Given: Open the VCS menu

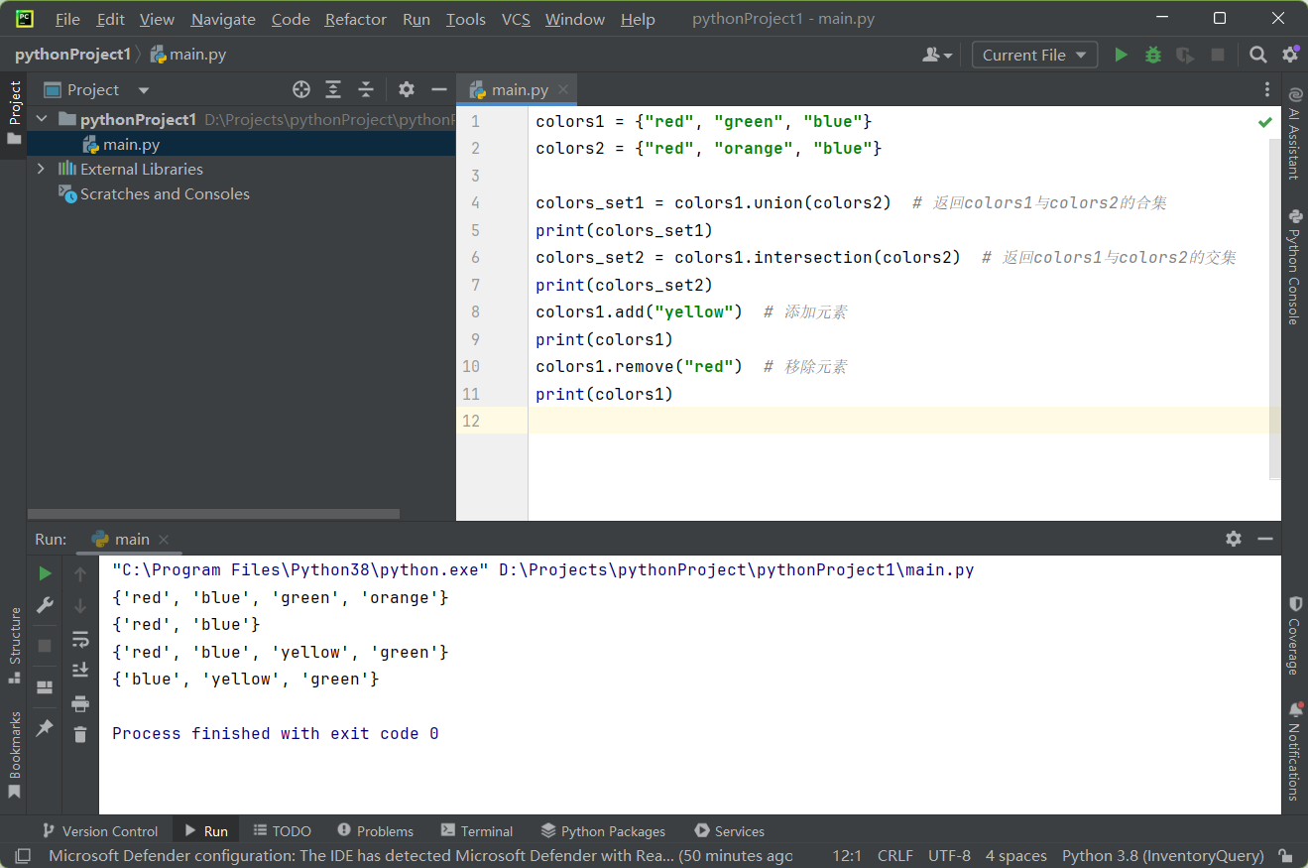Looking at the screenshot, I should tap(516, 20).
